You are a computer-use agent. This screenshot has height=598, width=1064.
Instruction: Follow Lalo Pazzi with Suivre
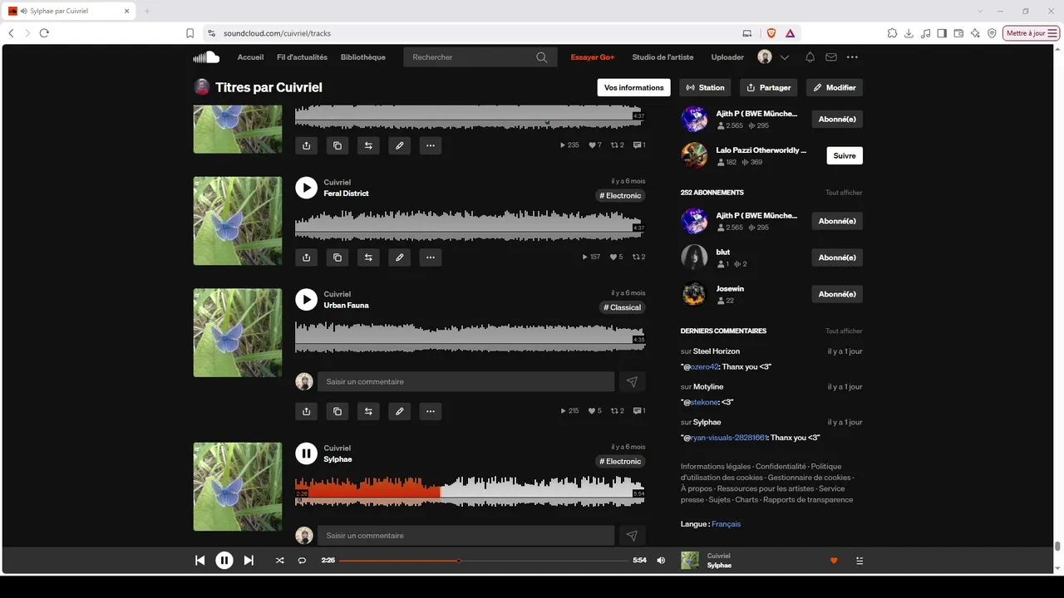coord(845,155)
